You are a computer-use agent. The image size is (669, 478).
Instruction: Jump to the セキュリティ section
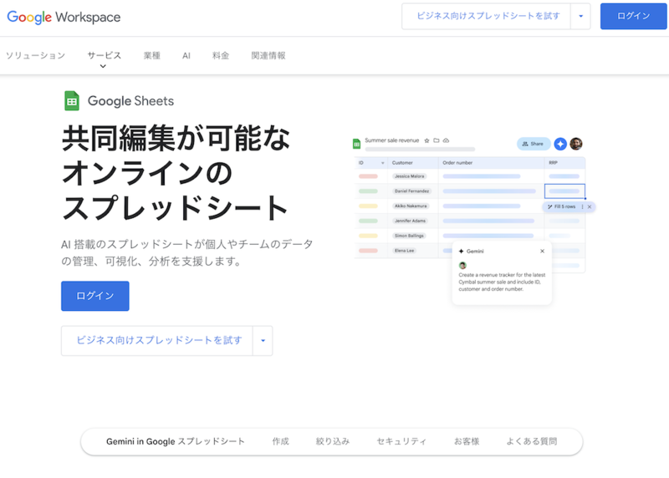click(x=401, y=442)
